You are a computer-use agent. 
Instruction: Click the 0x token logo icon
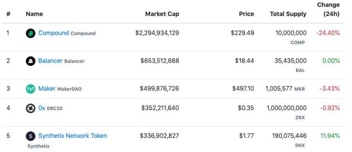pyautogui.click(x=31, y=109)
